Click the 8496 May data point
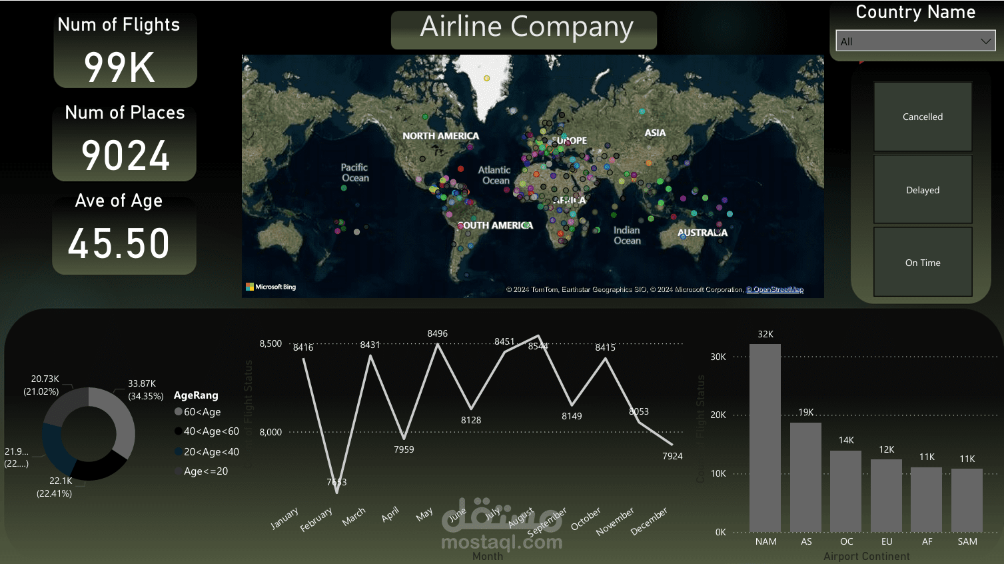1004x564 pixels. [x=438, y=344]
